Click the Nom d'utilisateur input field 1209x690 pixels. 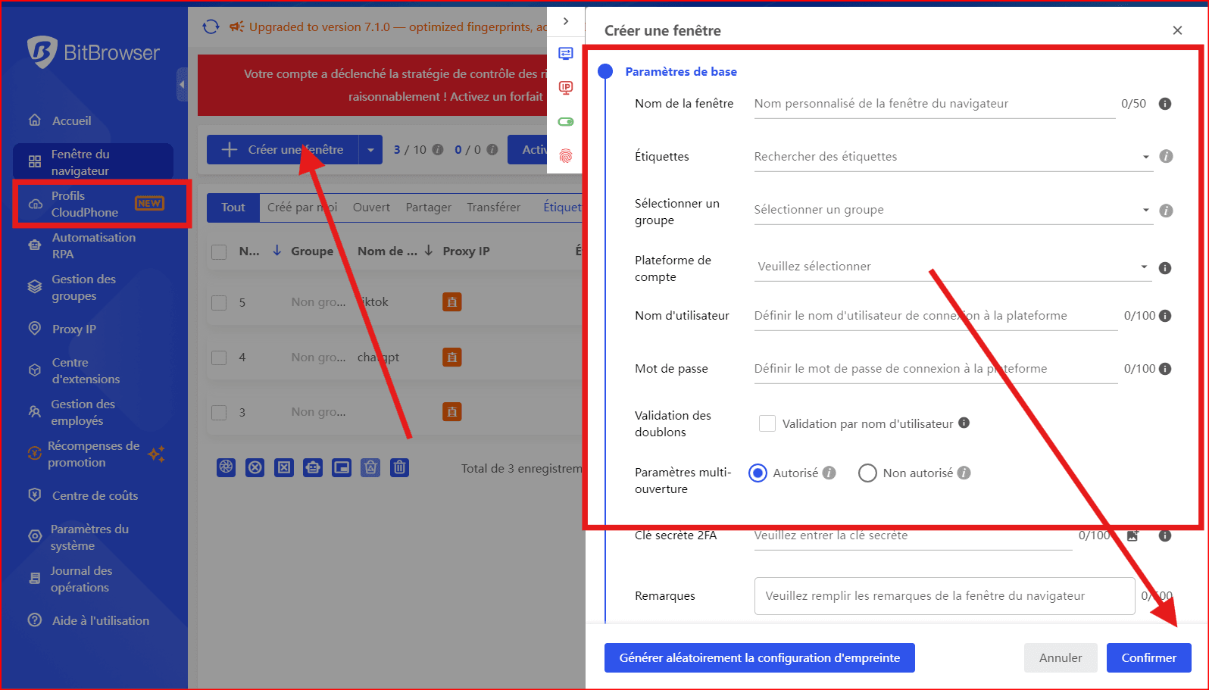pyautogui.click(x=935, y=316)
